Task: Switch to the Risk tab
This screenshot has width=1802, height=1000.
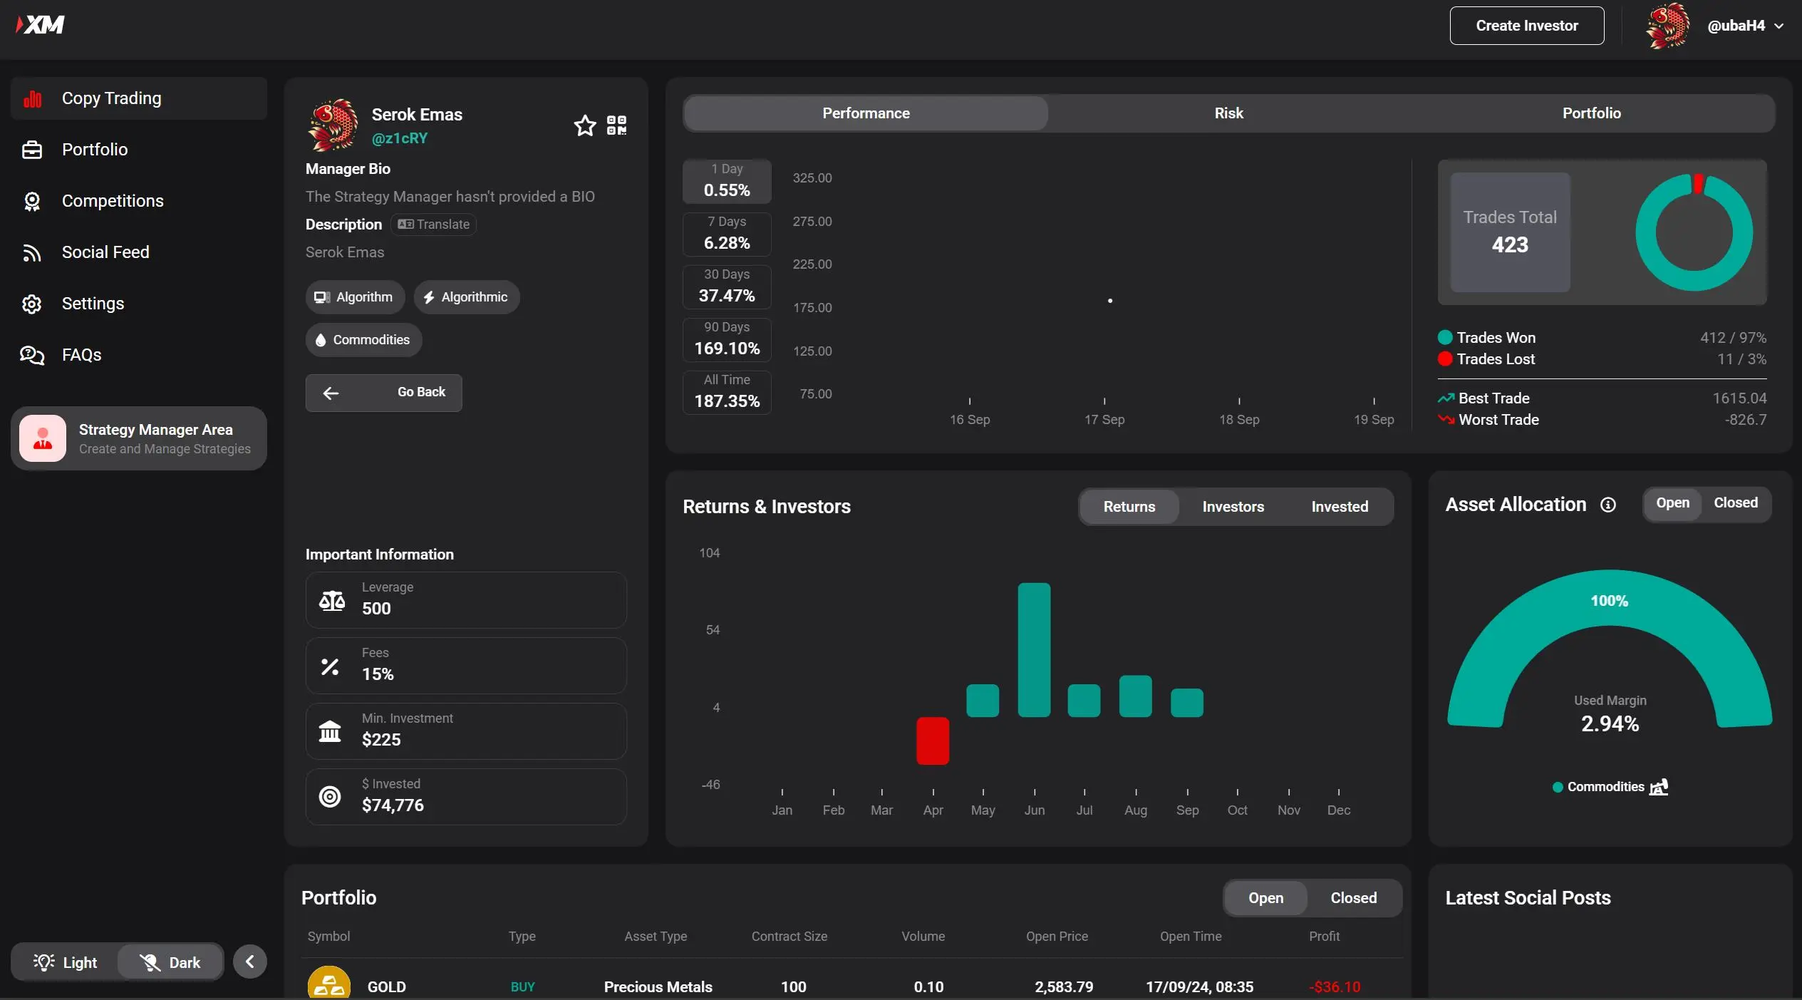Action: point(1228,113)
